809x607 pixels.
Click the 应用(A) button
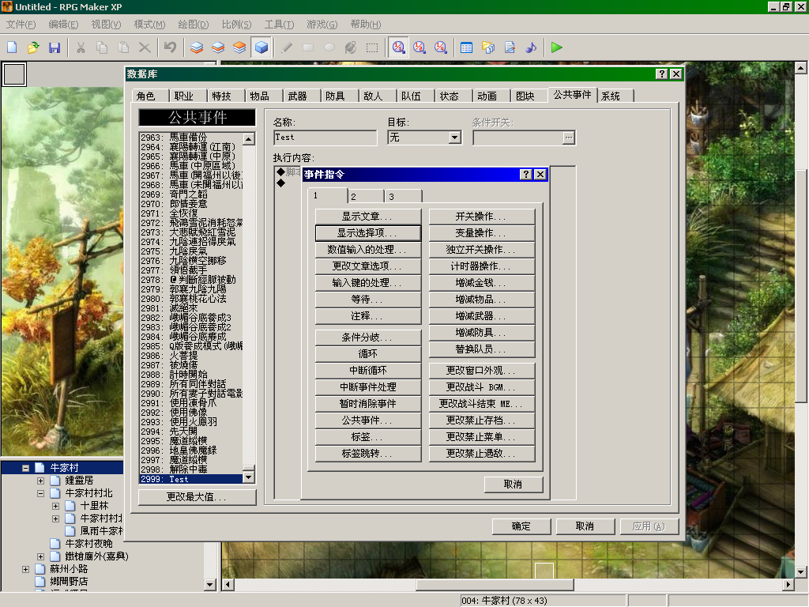tap(649, 526)
